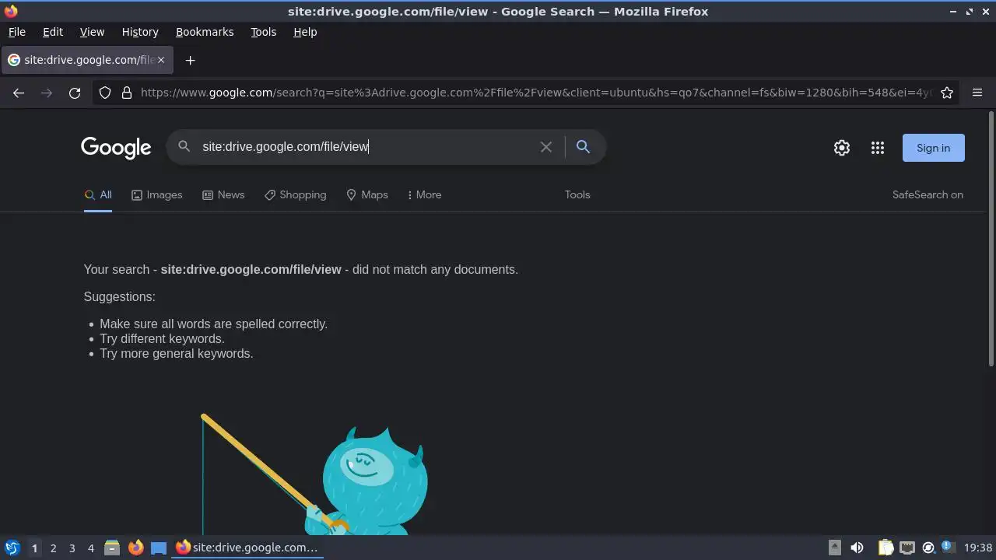Switch to workspace 2
The image size is (996, 560).
click(x=53, y=548)
